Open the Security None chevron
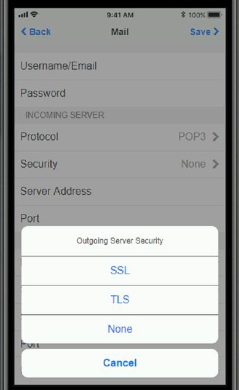 point(216,164)
